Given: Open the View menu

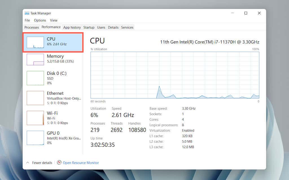Looking at the screenshot, I should (54, 20).
